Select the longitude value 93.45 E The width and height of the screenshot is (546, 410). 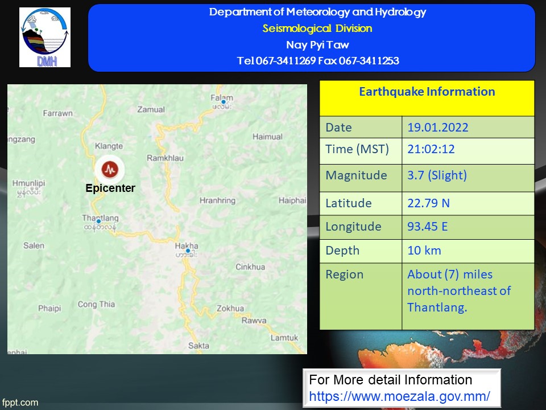tap(427, 227)
